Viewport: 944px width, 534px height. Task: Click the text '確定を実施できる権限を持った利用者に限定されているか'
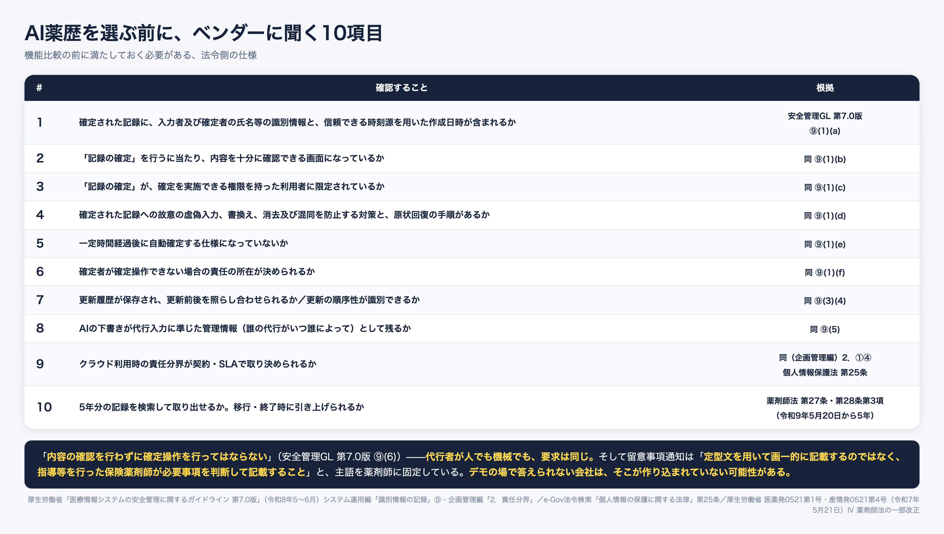pos(271,186)
